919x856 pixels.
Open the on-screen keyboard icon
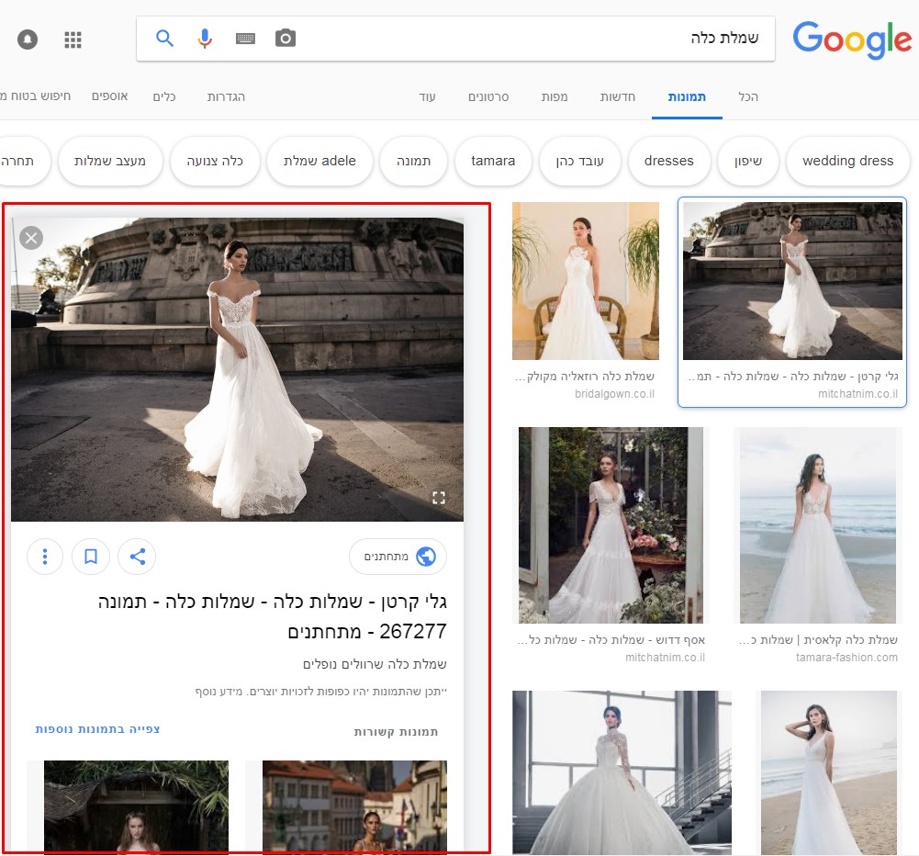click(x=245, y=39)
